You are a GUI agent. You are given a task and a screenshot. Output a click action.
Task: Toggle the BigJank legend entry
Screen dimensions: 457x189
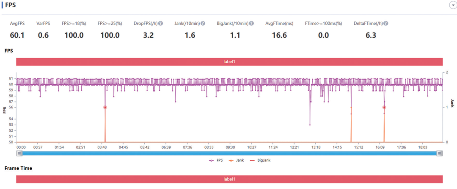(x=259, y=160)
